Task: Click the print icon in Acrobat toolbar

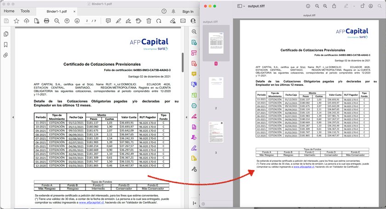Action: [x=46, y=21]
